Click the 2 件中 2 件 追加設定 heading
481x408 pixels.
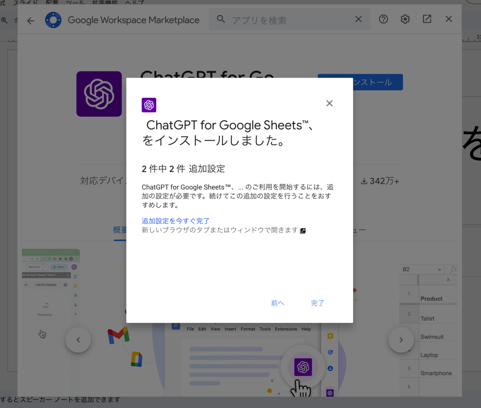[183, 169]
